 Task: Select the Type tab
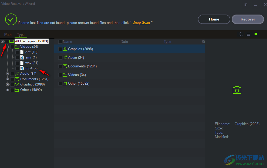pos(21,35)
